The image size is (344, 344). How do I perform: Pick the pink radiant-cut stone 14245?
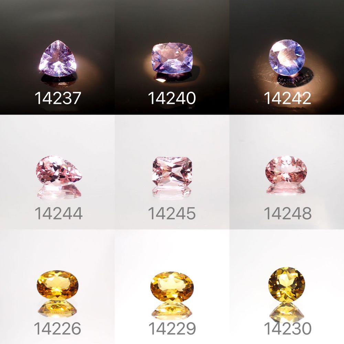pos(172,172)
